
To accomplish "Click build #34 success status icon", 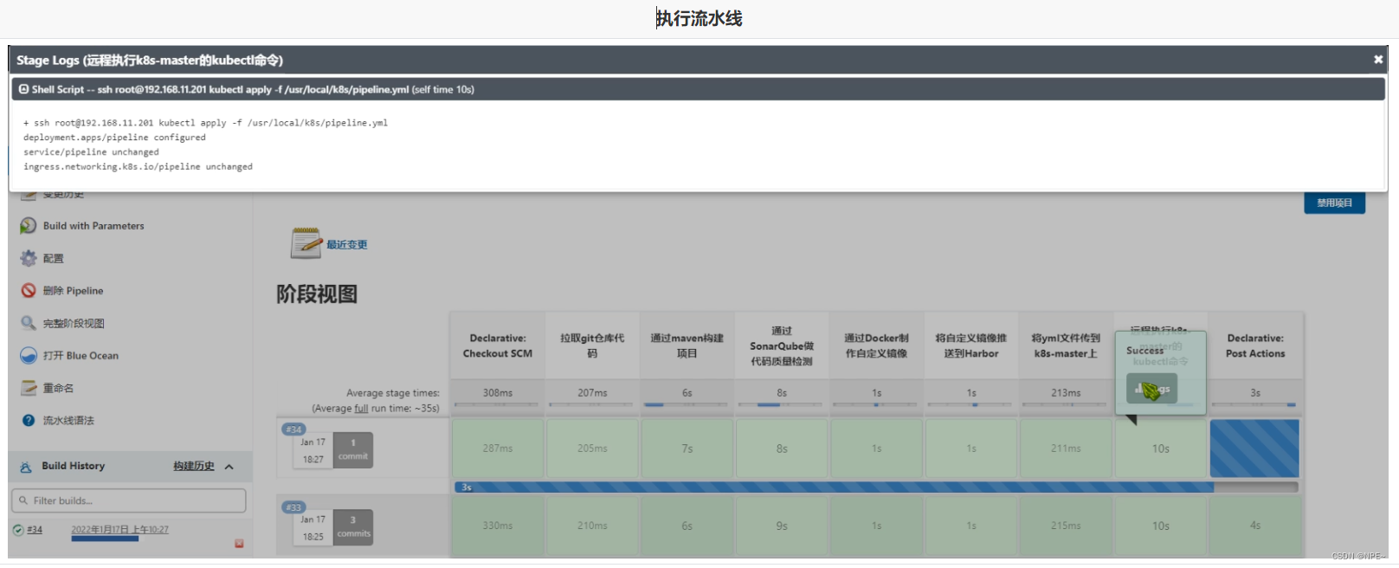I will tap(18, 530).
